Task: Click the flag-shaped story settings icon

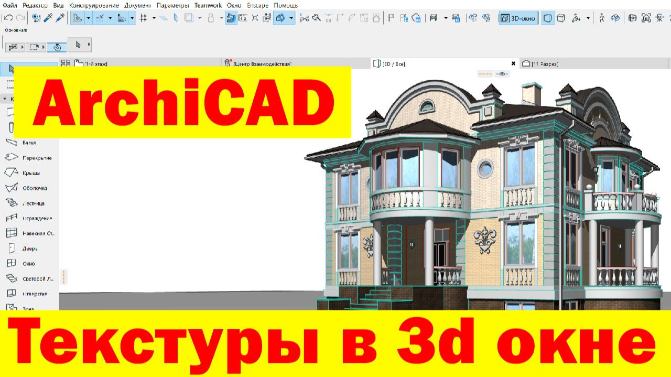Action: pyautogui.click(x=391, y=18)
